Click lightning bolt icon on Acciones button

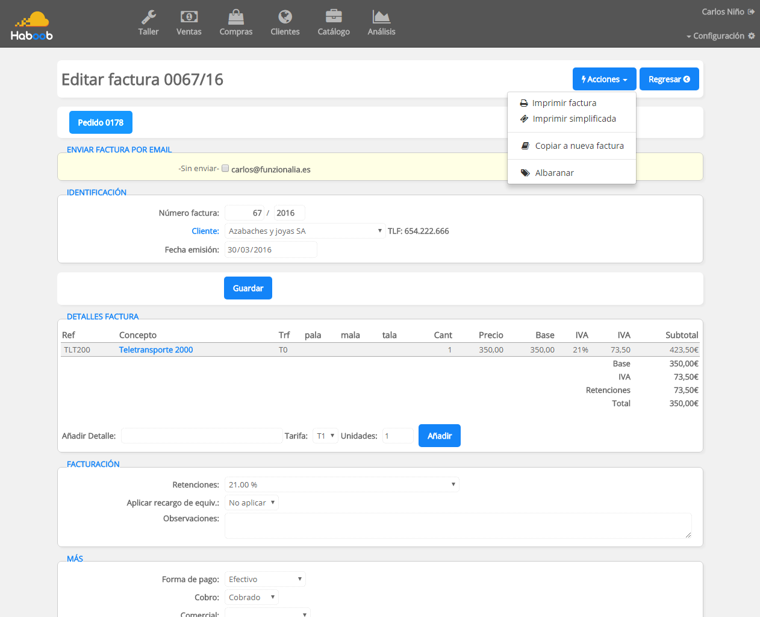(584, 80)
